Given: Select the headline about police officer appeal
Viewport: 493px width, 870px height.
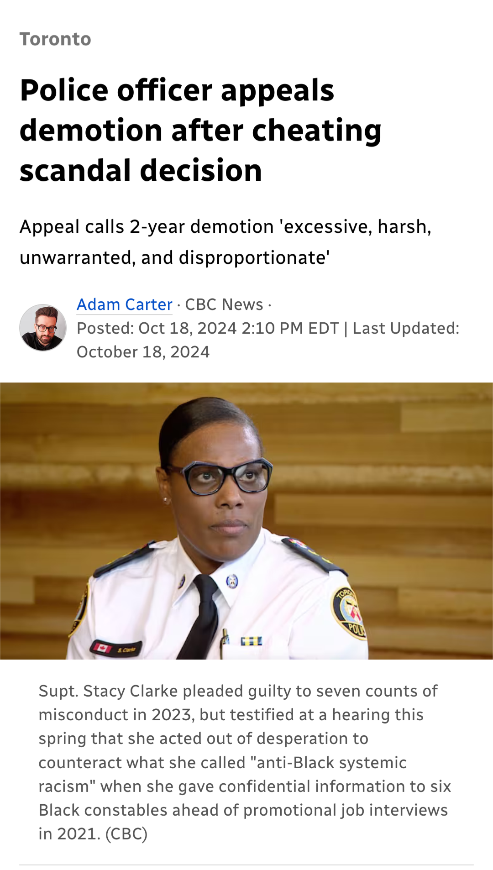Looking at the screenshot, I should click(200, 130).
